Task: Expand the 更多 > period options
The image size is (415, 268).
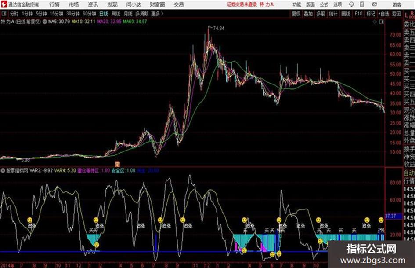Action: point(157,14)
